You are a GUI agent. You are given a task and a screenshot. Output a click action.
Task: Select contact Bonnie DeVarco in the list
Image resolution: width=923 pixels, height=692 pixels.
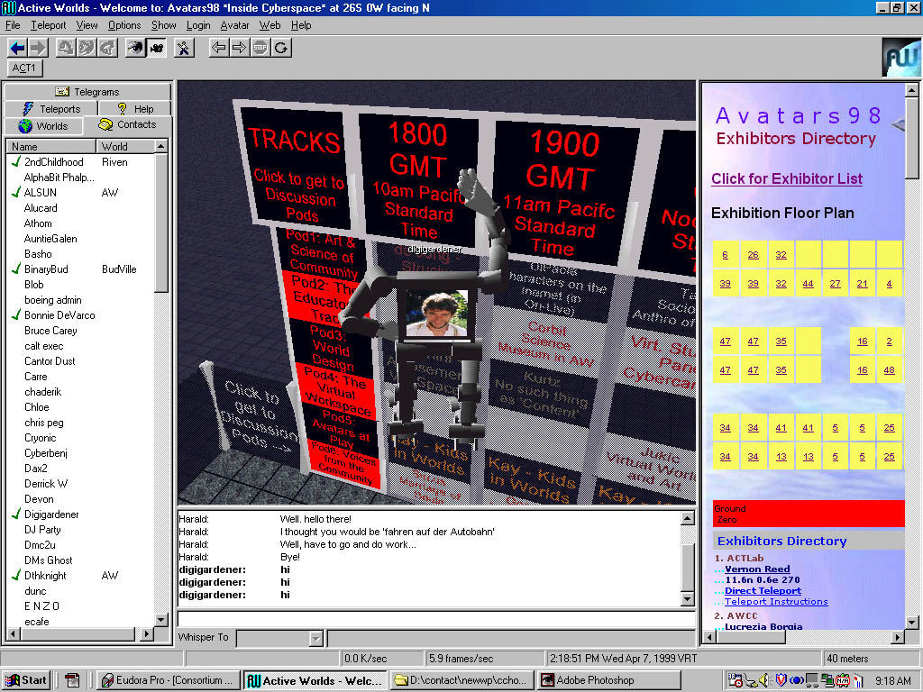coord(59,314)
